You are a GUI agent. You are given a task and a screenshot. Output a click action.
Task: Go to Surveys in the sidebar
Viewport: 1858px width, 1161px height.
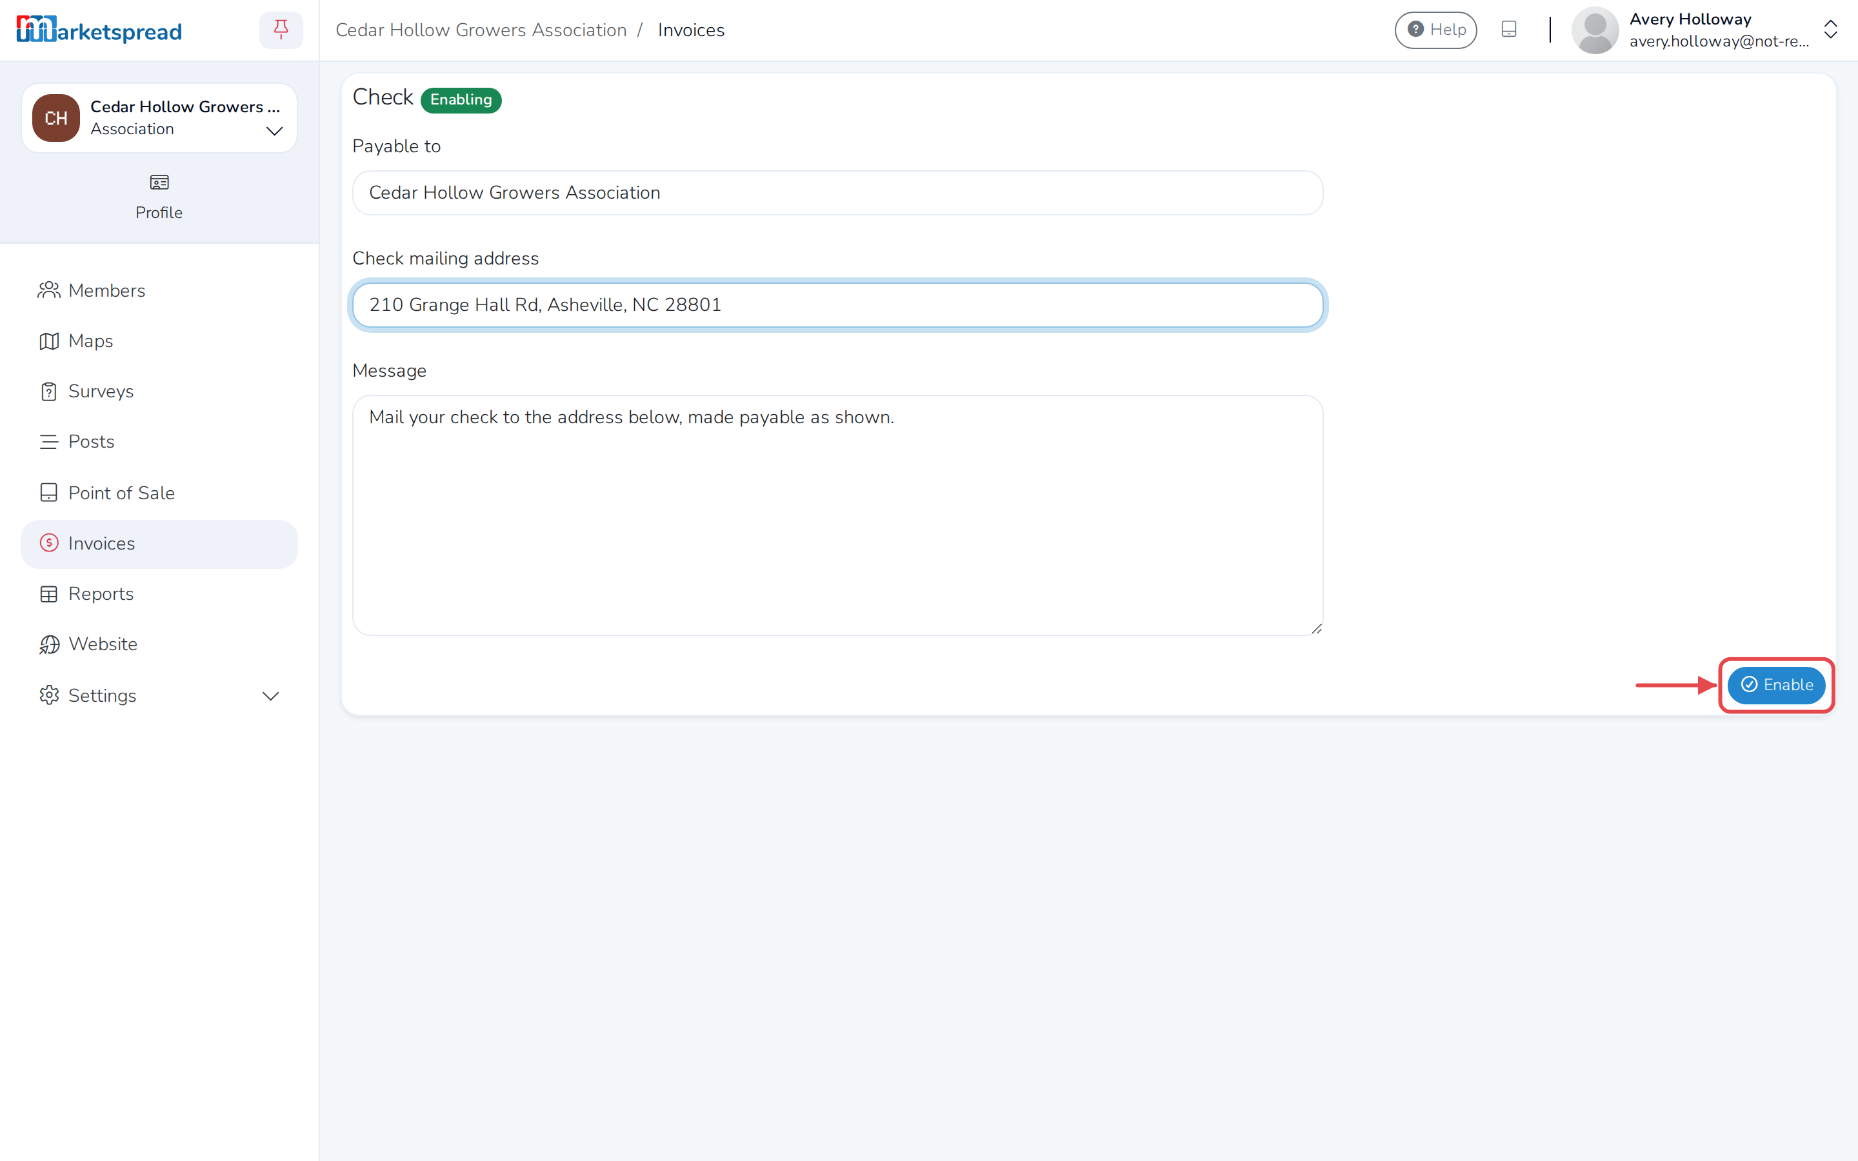tap(159, 391)
